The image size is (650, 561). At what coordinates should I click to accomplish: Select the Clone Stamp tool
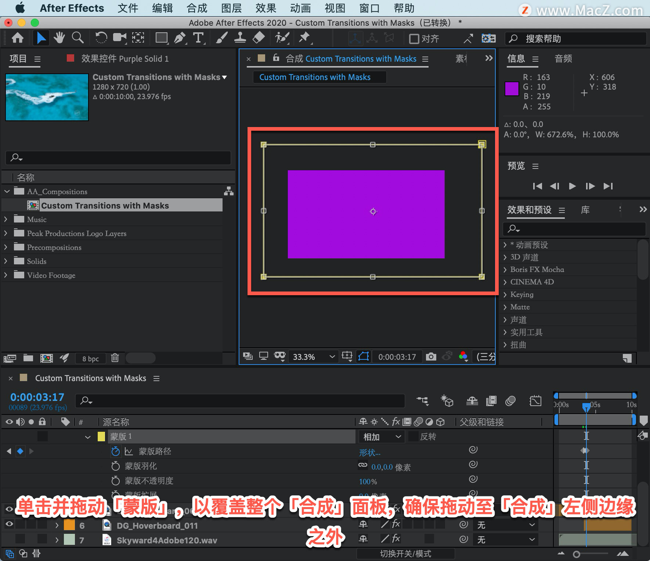[x=240, y=38]
